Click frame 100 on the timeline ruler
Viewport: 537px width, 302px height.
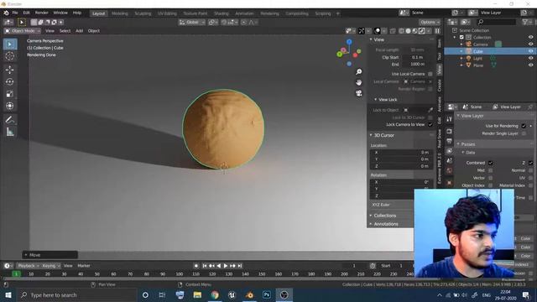tap(179, 274)
